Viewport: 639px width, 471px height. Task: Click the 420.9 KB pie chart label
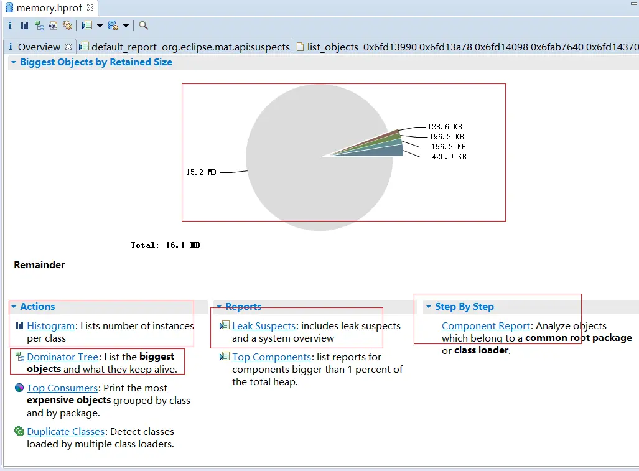[x=449, y=156]
